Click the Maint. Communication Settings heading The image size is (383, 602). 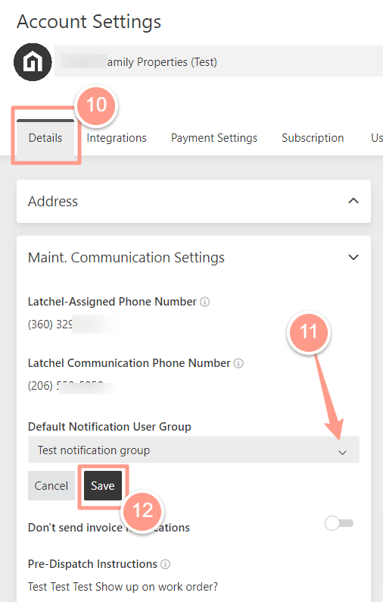[126, 257]
